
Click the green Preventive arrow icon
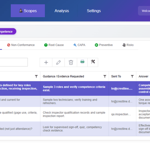click(x=96, y=45)
